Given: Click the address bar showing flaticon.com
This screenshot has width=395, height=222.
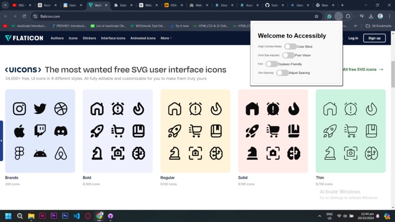Looking at the screenshot, I should 174,16.
